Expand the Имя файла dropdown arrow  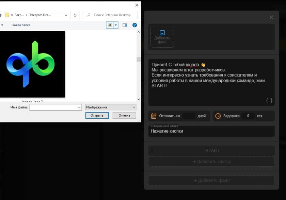coord(79,107)
